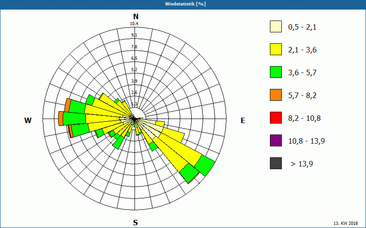Viewport: 366px width, 228px height.
Task: Click the S compass label
Action: [x=135, y=223]
